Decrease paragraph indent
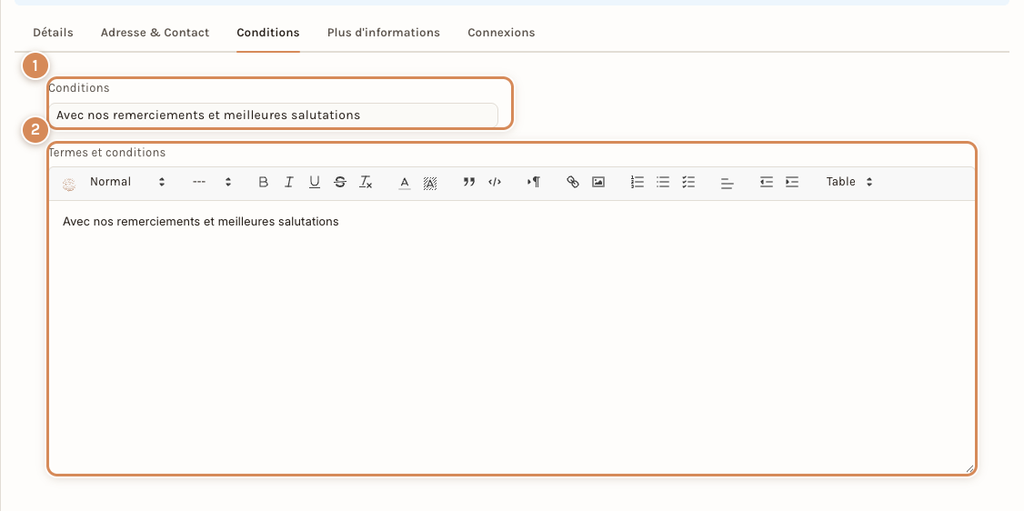1024x511 pixels. (767, 182)
